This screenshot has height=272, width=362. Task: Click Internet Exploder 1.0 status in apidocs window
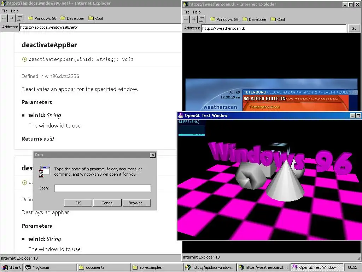point(19,258)
